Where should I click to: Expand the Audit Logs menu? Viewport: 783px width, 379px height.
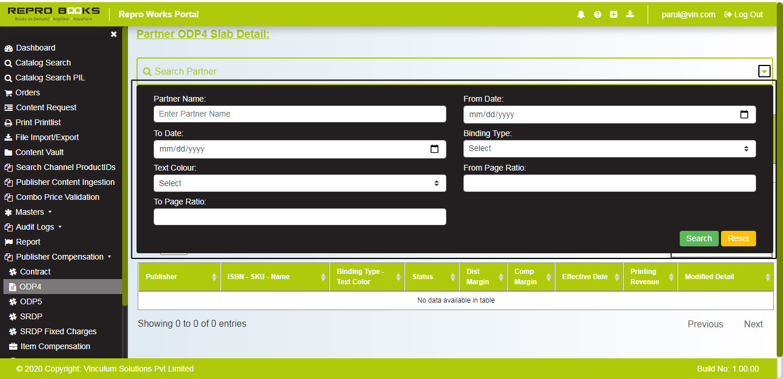click(x=35, y=227)
